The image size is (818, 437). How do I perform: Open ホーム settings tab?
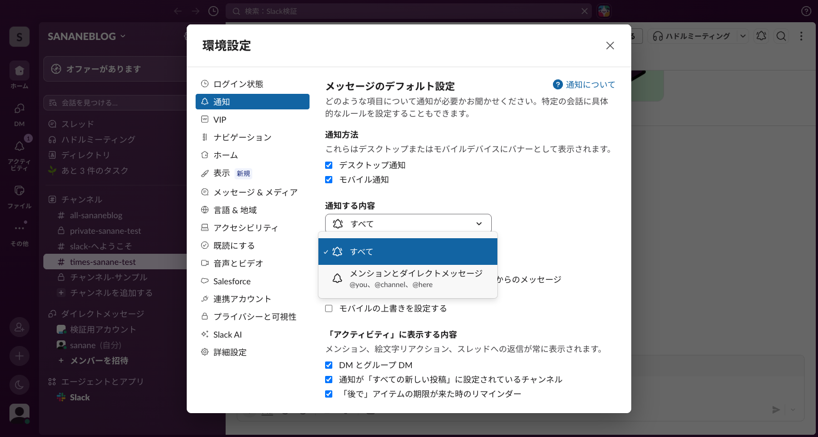[252, 155]
